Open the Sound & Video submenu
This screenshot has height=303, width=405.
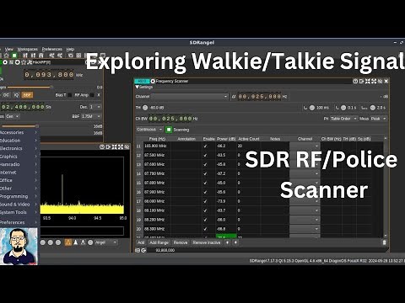(x=19, y=205)
